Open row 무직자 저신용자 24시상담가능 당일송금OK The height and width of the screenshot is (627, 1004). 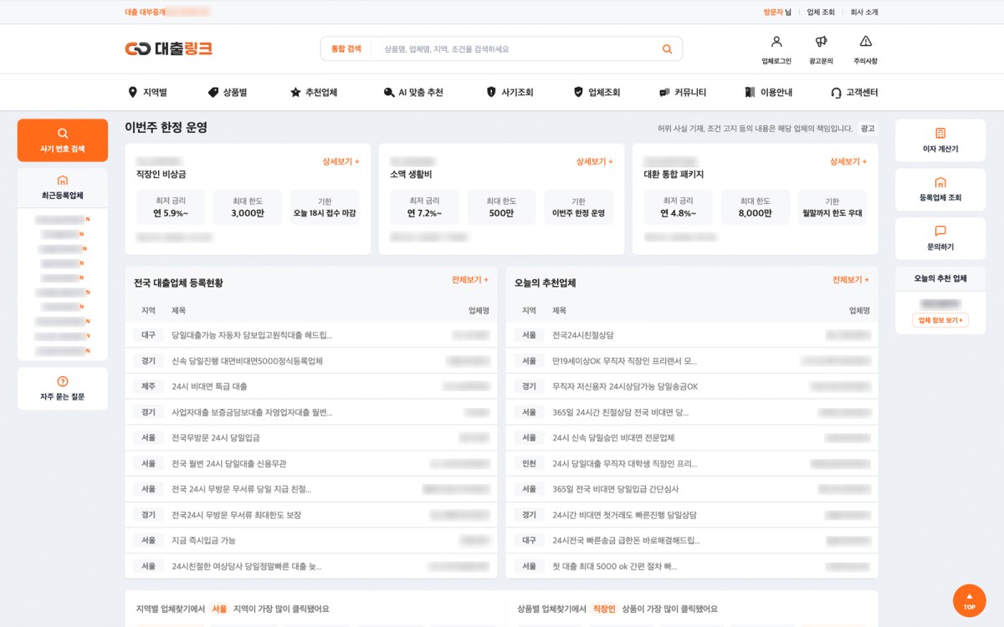692,386
